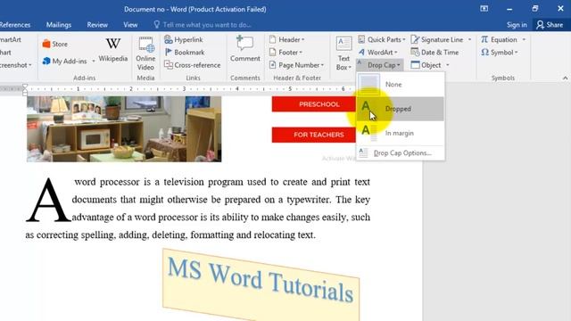Screen dimensions: 571x321
Task: Expand the Object dropdown arrow
Action: [448, 65]
